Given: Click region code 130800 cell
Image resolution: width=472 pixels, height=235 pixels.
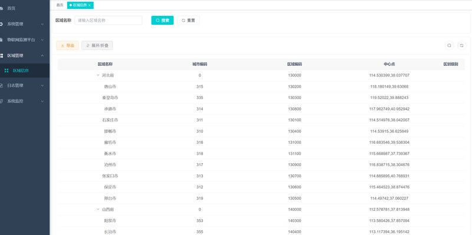Looking at the screenshot, I should click(294, 109).
